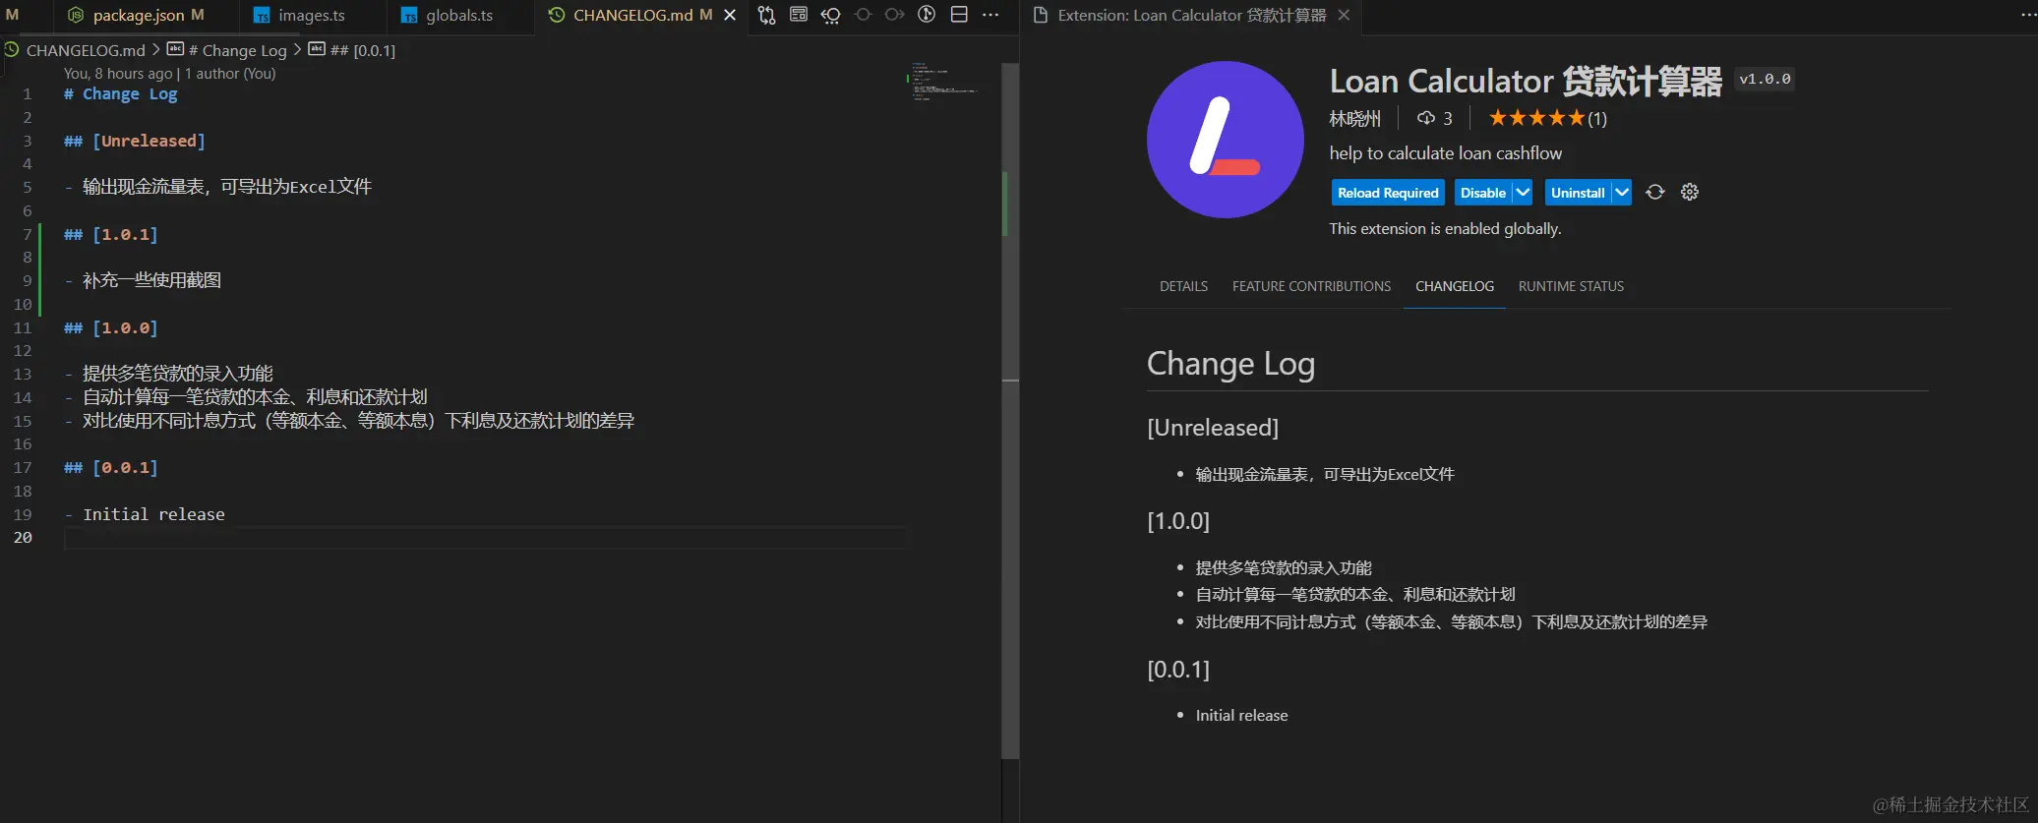
Task: Open the left editor More Actions ellipsis
Action: click(990, 15)
